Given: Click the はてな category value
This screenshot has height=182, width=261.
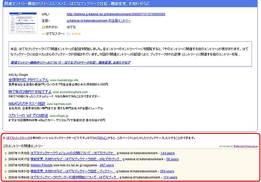Looking at the screenshot, I should pos(71,27).
